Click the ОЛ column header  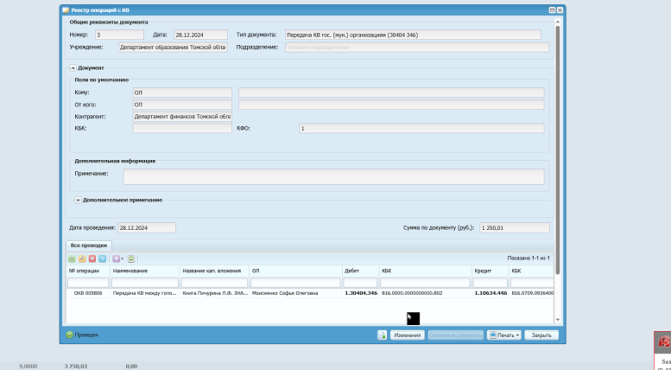296,271
